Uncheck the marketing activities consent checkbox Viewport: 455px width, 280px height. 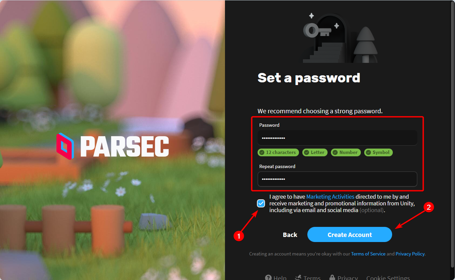click(261, 203)
